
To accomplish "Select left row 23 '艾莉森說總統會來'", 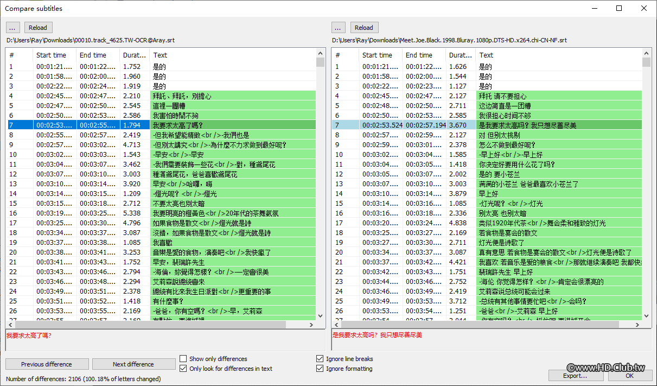I will [161, 282].
